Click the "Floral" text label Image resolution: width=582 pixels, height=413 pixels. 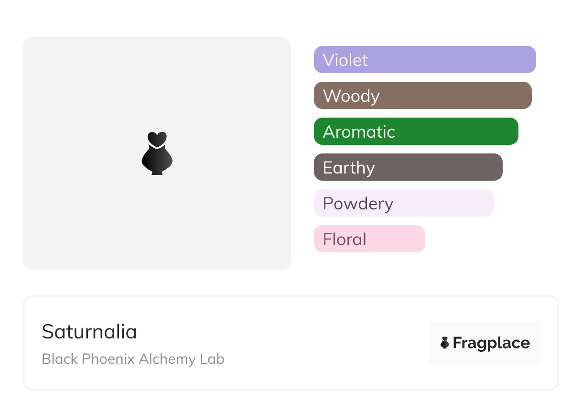345,239
